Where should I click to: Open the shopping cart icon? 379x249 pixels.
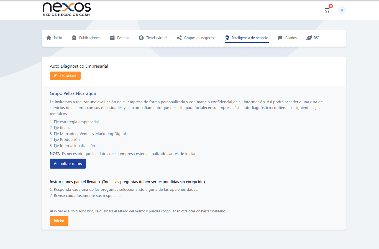tap(327, 10)
